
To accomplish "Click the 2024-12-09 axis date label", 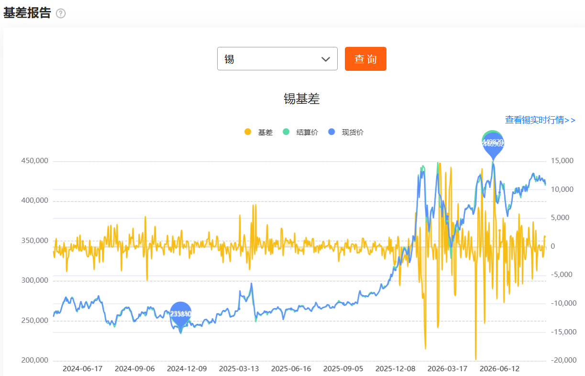I will [187, 369].
